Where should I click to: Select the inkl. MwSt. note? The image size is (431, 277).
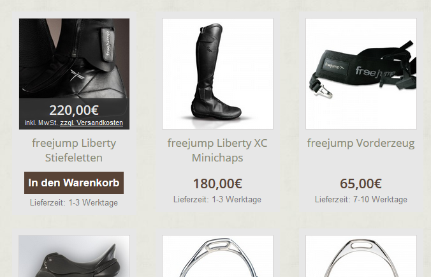tap(41, 123)
